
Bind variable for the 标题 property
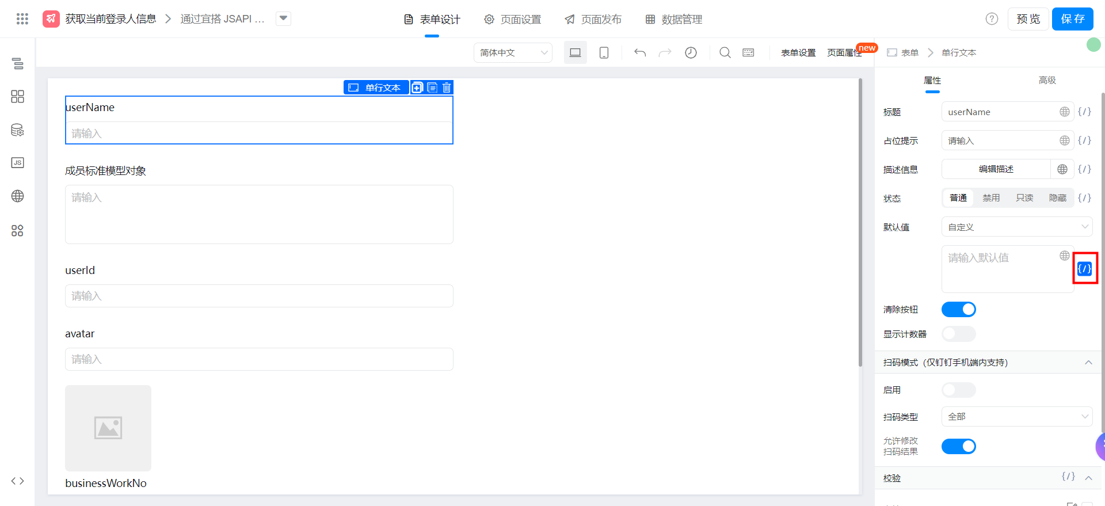click(1084, 112)
